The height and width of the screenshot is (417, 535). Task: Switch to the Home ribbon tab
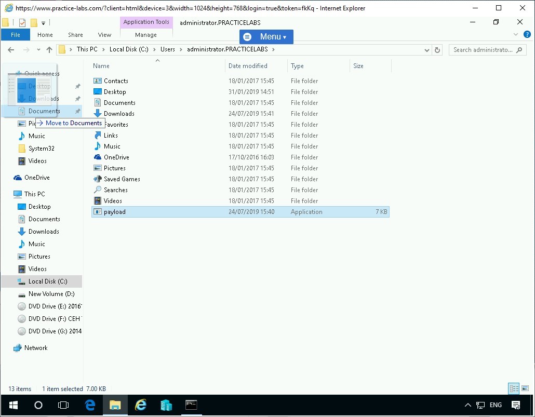[x=45, y=35]
